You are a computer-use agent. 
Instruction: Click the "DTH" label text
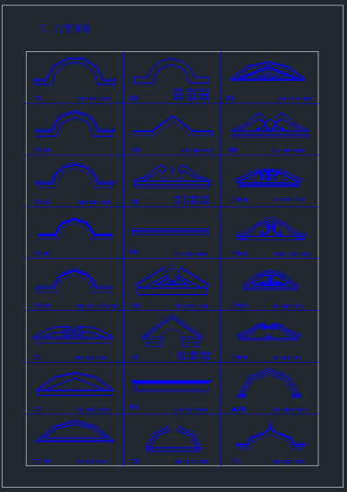(x=135, y=306)
